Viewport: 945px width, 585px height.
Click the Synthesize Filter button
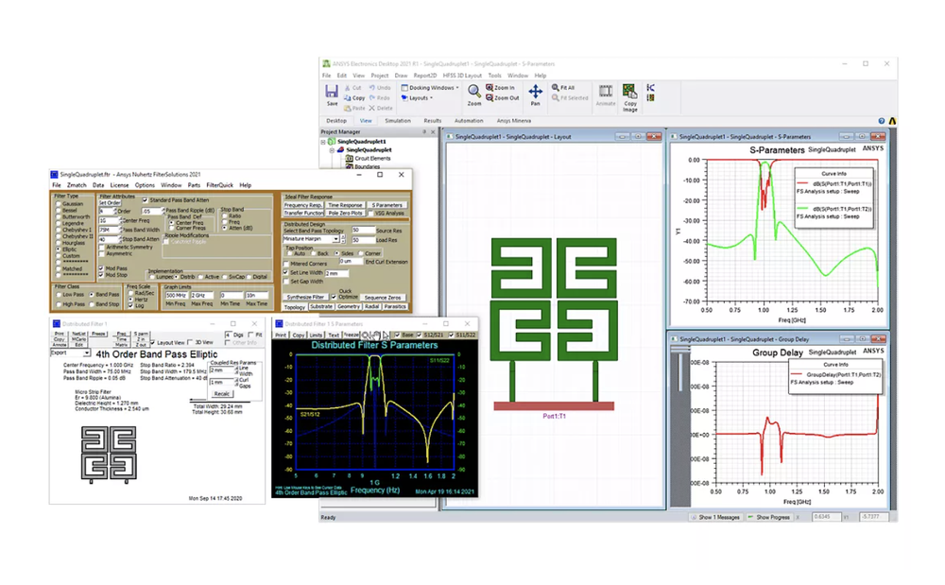click(x=305, y=297)
